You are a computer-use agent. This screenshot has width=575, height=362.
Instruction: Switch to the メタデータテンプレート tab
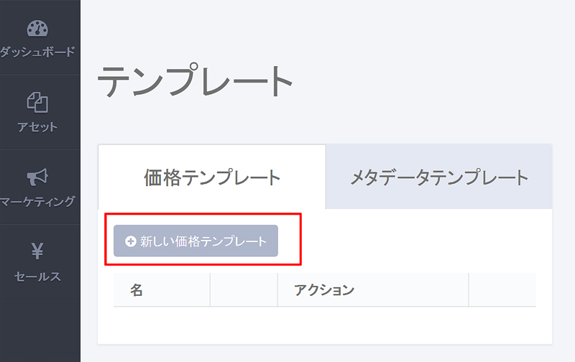click(439, 177)
